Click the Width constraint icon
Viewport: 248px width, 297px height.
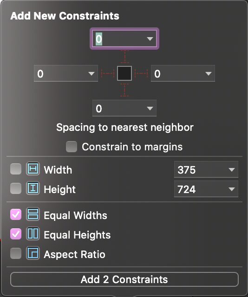33,168
